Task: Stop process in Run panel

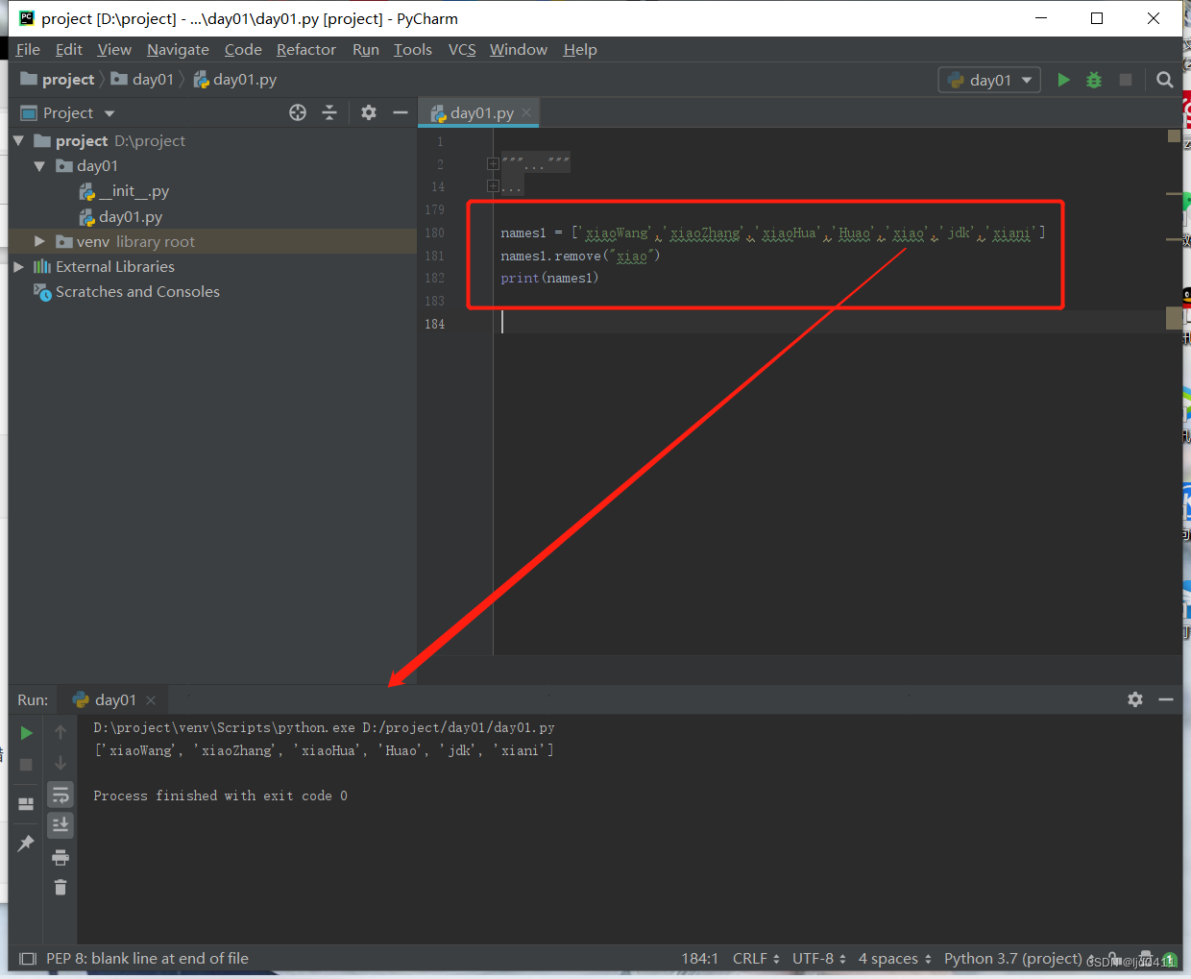Action: click(x=27, y=765)
